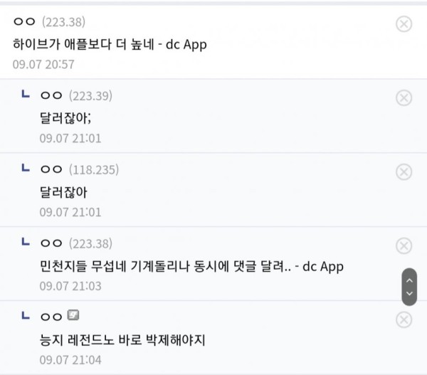
Task: Open nickname ㅇㅇ of the 118.235 reply
Action: [51, 169]
